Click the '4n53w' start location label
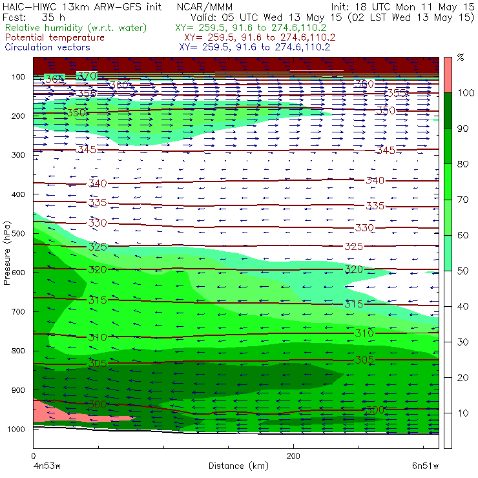Image resolution: width=478 pixels, height=478 pixels. (47, 466)
